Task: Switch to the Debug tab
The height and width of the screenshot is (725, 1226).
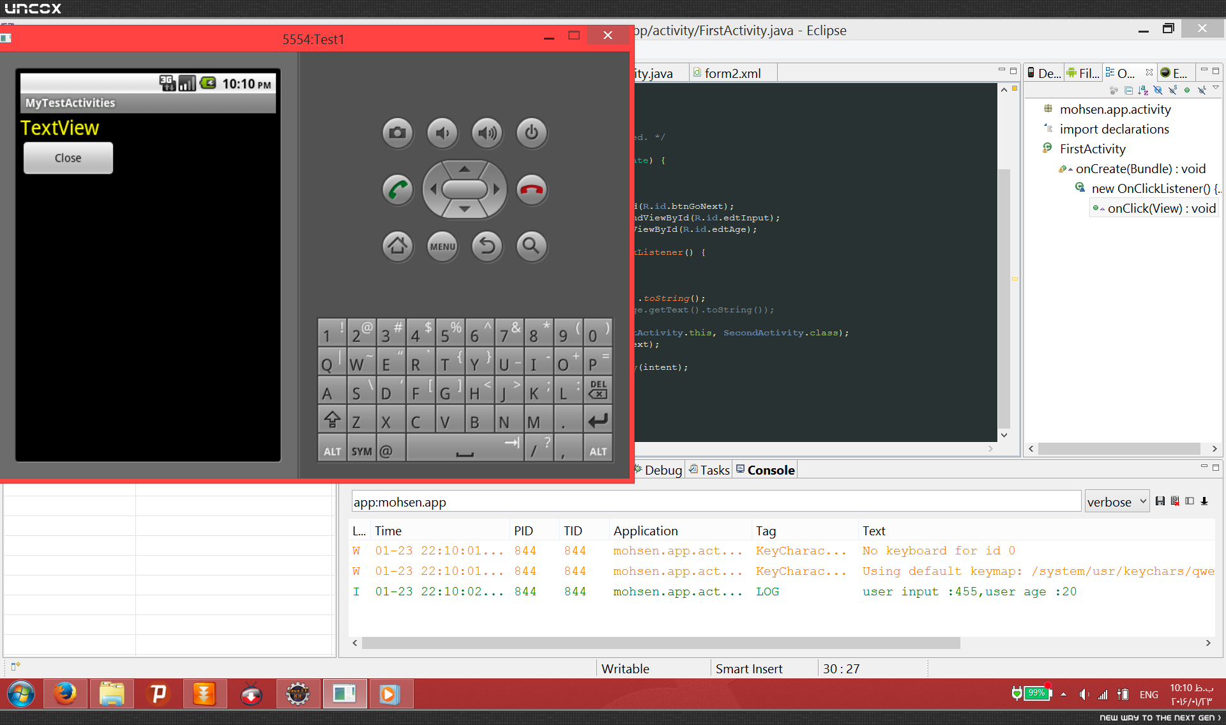Action: pos(658,470)
